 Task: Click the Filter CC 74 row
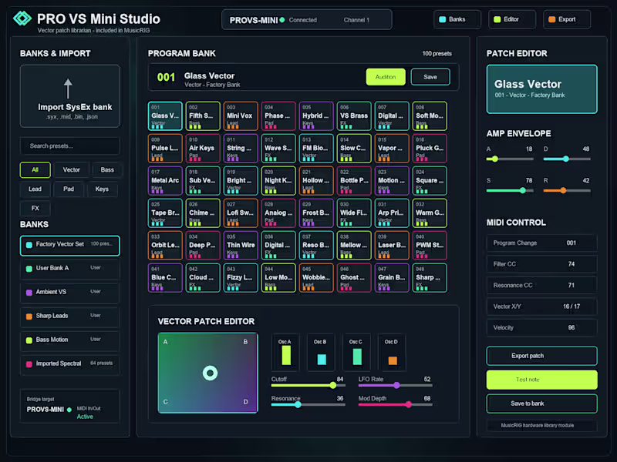click(541, 264)
